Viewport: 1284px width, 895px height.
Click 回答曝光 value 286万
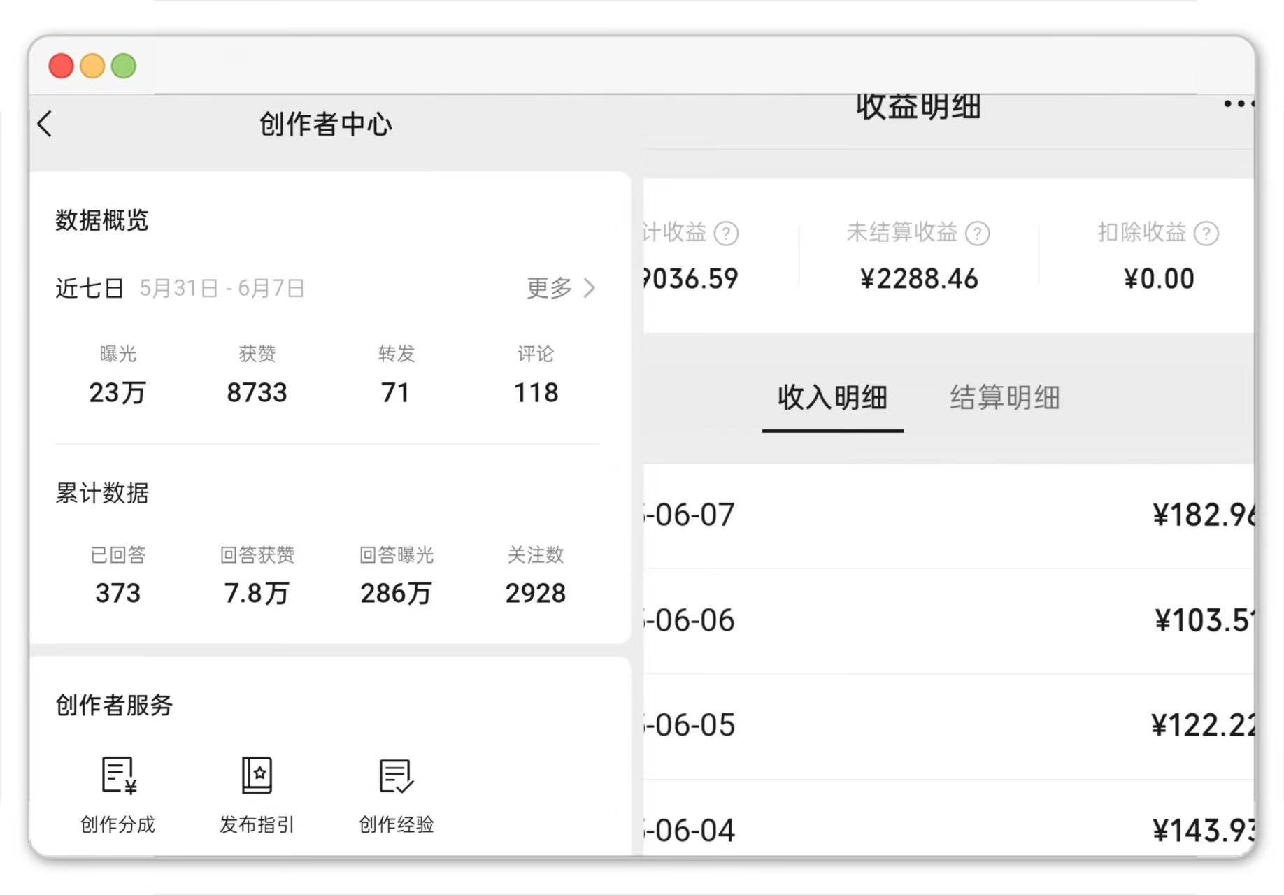pos(396,594)
